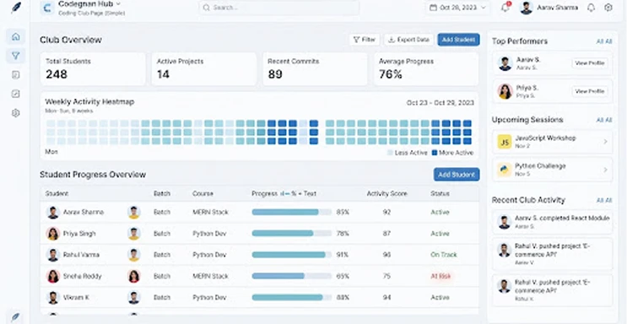
Task: Click the Python Challenge logo icon
Action: 505,170
